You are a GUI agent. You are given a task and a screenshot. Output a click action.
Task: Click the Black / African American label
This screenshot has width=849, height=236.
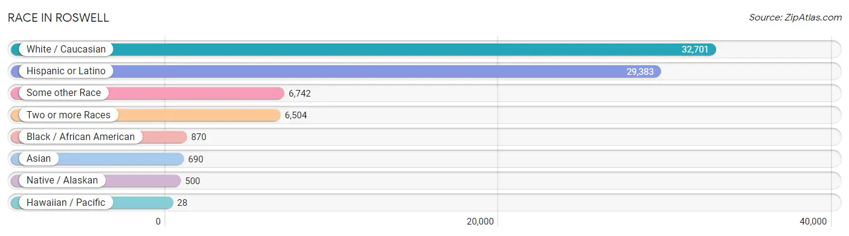(80, 137)
